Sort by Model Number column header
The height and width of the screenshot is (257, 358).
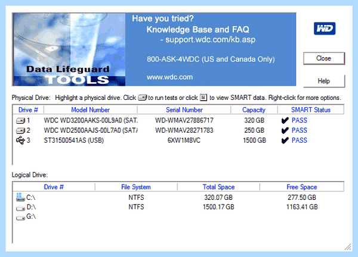91,109
